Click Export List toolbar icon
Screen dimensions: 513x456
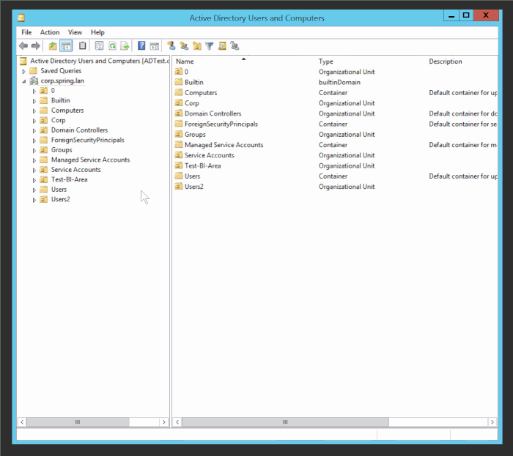click(x=125, y=45)
